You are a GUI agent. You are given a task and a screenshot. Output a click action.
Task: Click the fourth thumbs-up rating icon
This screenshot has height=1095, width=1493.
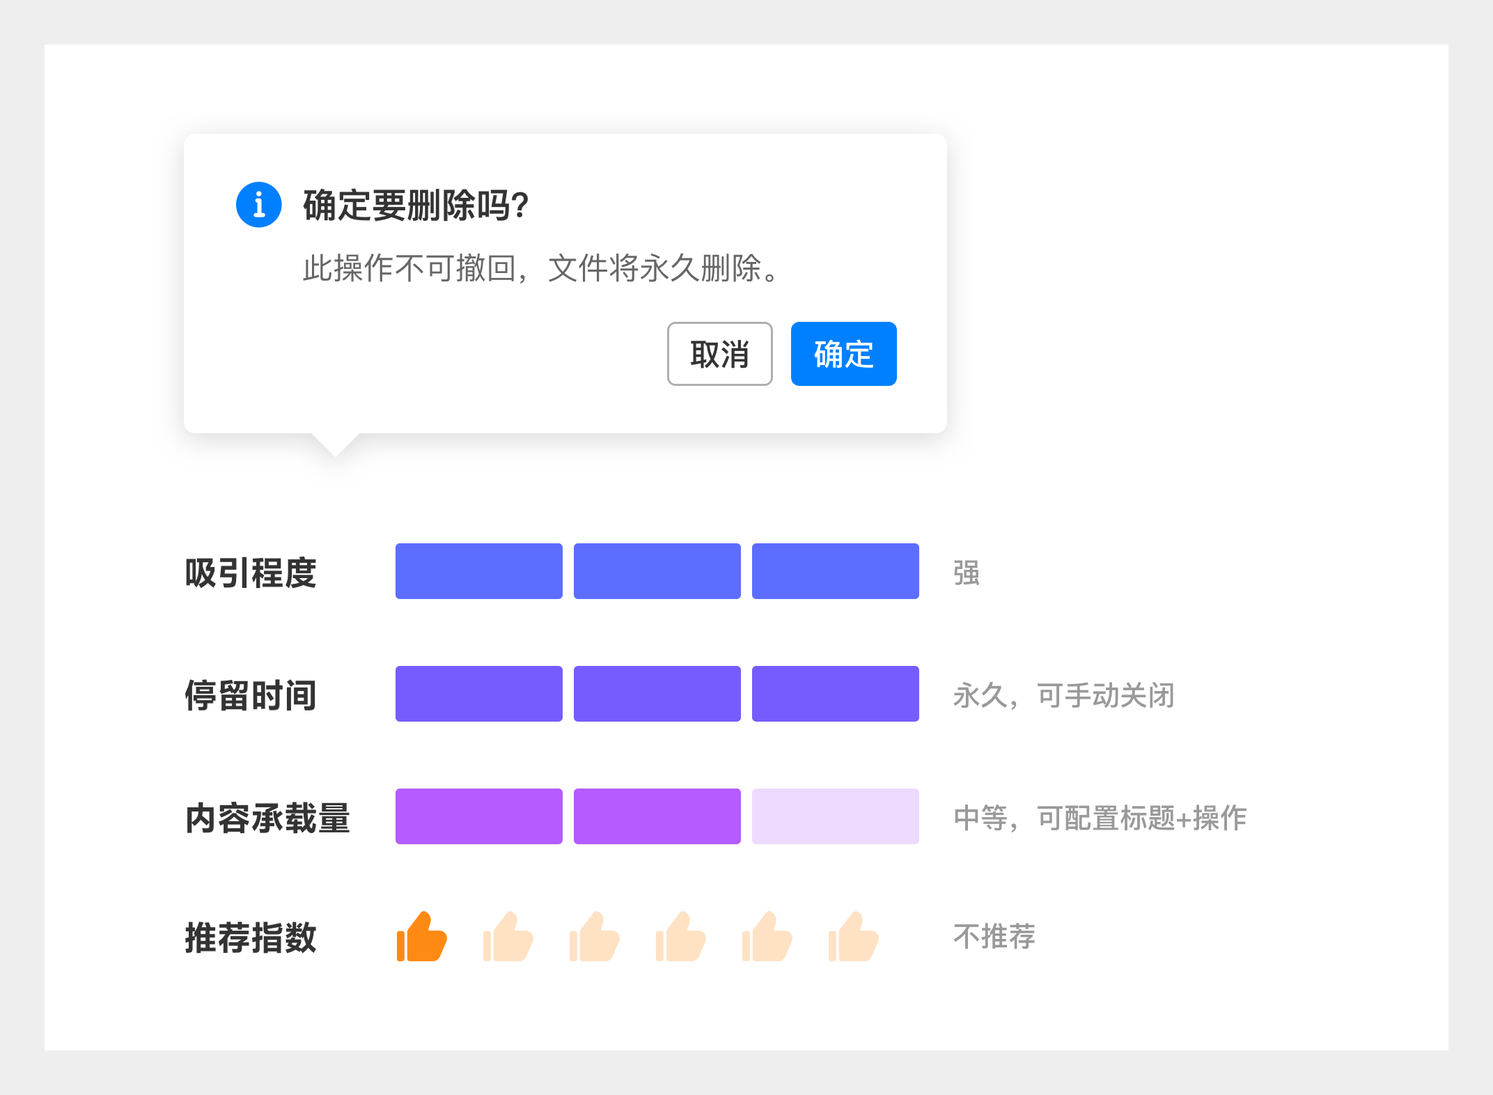(x=681, y=937)
